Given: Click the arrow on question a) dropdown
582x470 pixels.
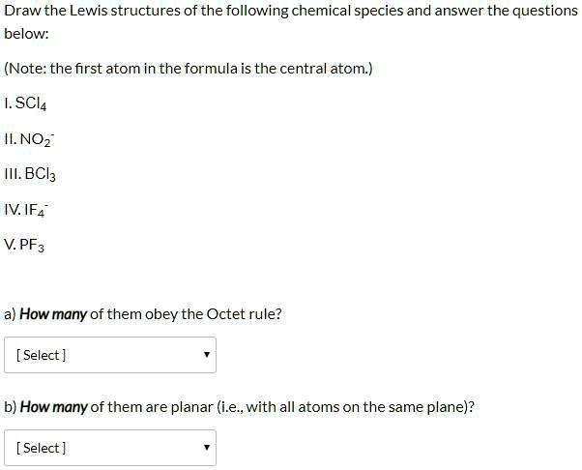Looking at the screenshot, I should click(x=207, y=355).
